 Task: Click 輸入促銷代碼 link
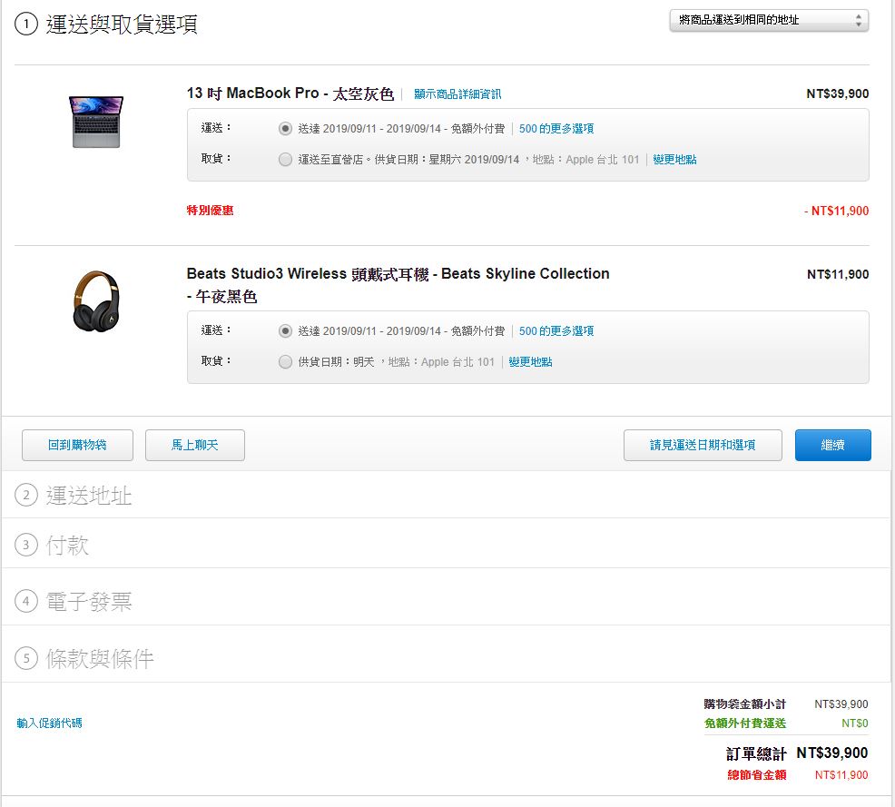coord(49,723)
